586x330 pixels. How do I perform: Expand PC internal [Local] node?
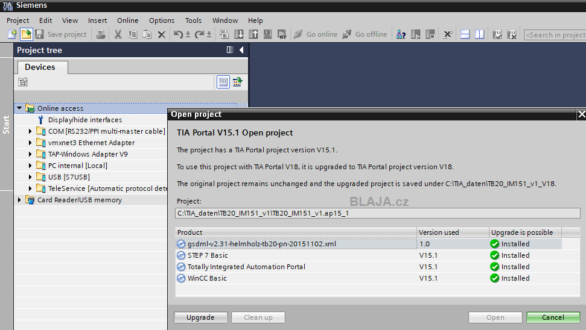pos(30,166)
